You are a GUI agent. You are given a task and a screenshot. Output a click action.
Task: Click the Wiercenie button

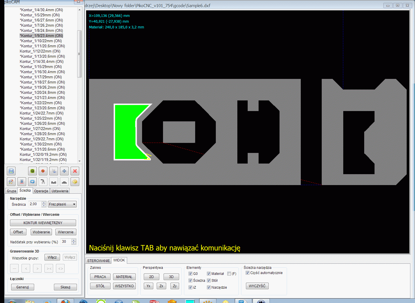coord(66,232)
